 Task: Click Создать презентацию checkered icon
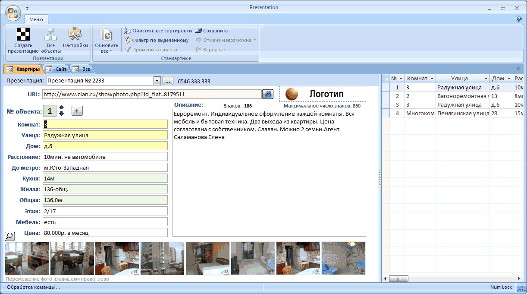pyautogui.click(x=23, y=34)
